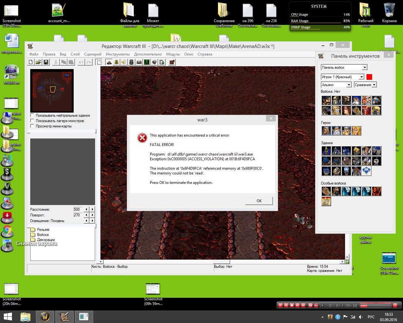
Task: Select the red Spell Breaker unit icon
Action: pyautogui.click(x=366, y=110)
